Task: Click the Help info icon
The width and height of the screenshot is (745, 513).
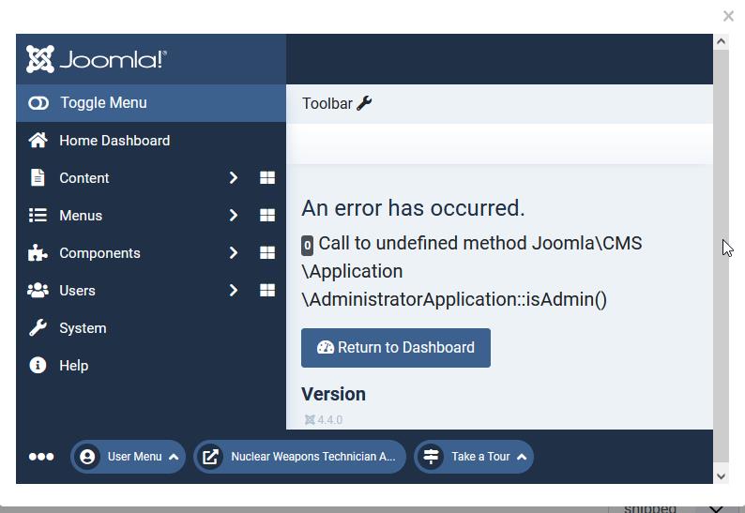Action: coord(38,365)
